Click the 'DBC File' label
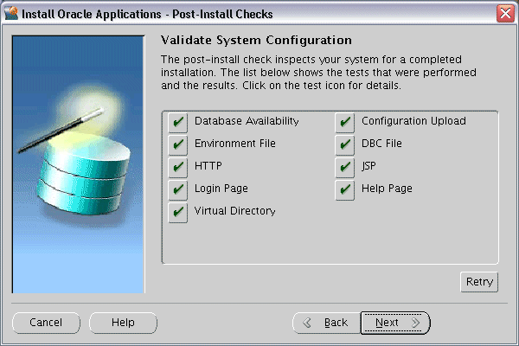Screen dimensions: 519x346 (x=381, y=144)
